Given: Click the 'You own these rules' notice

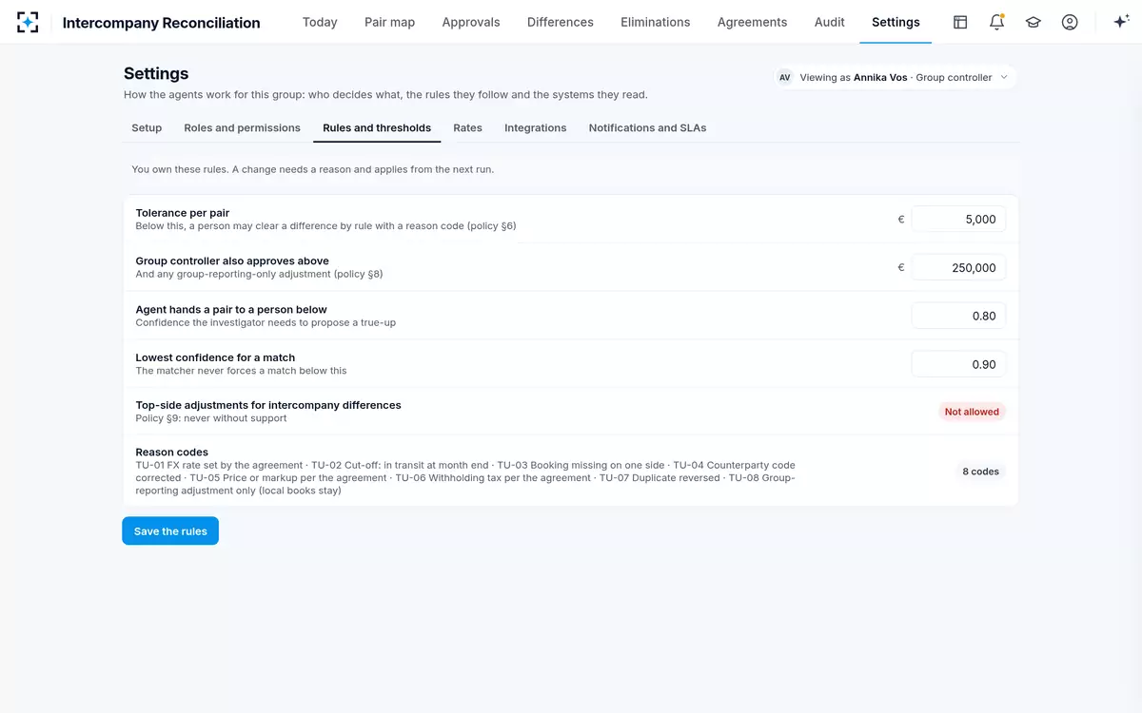Looking at the screenshot, I should 312,169.
